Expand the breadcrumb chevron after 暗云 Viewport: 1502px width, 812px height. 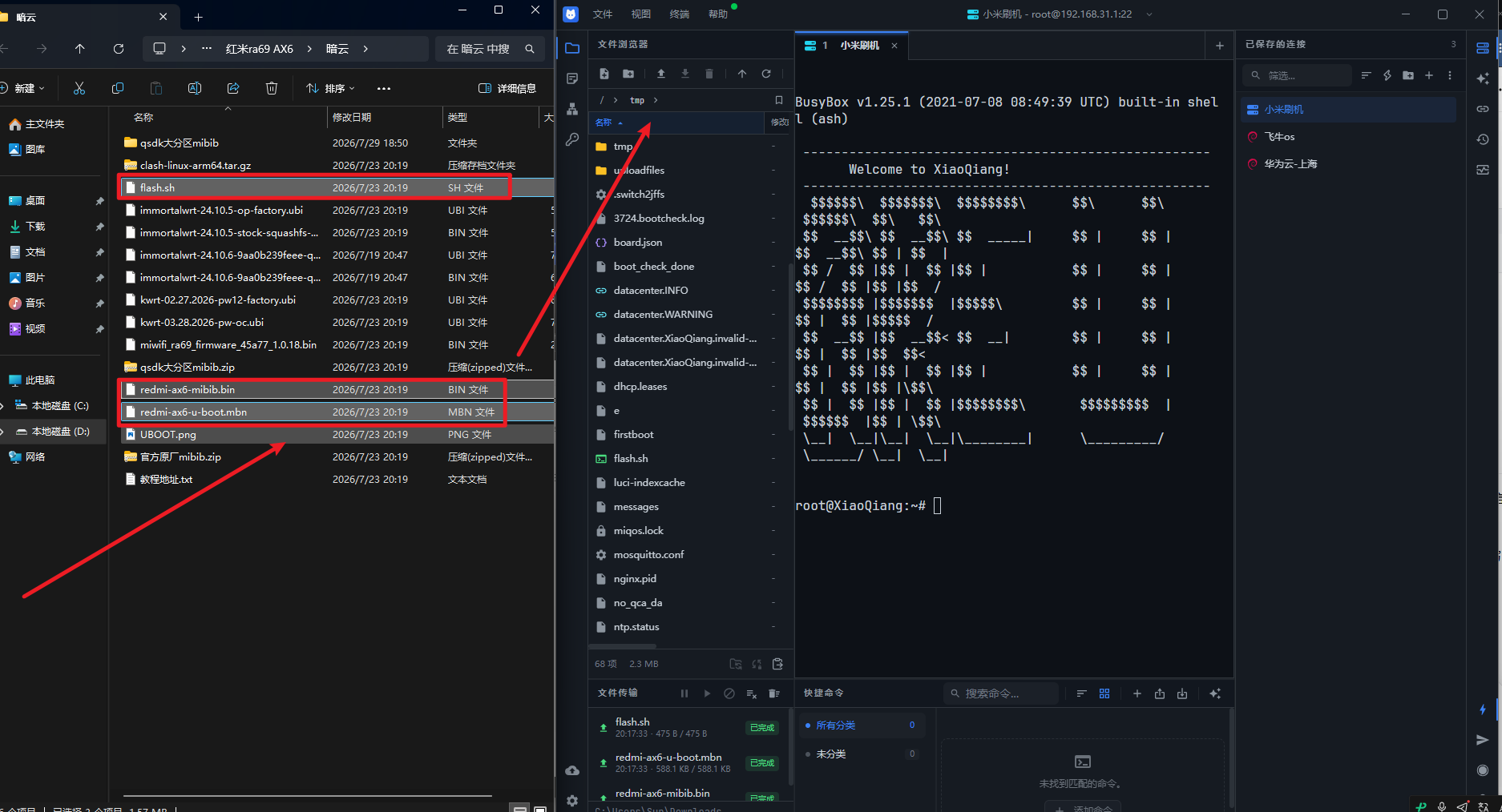[365, 49]
